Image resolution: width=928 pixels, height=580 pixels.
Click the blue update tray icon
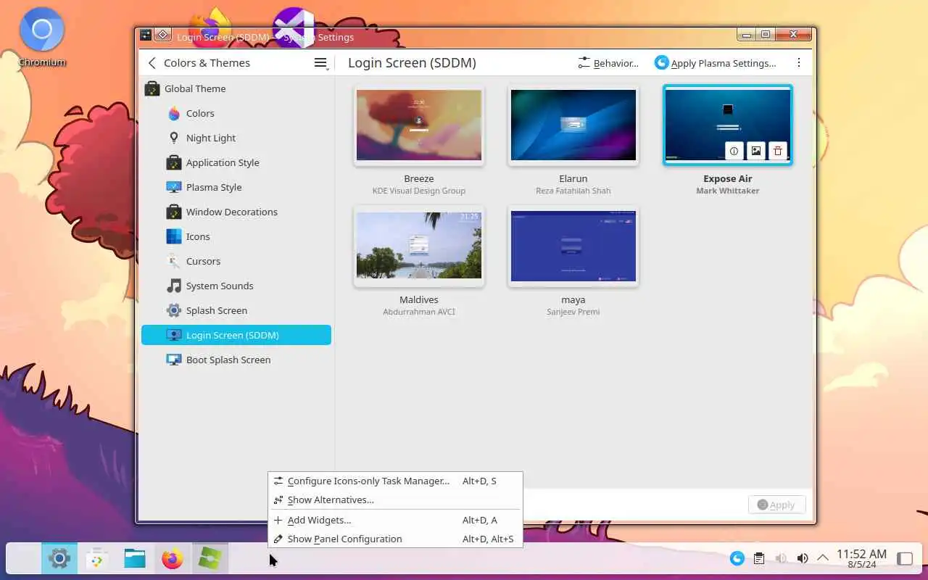coord(737,558)
